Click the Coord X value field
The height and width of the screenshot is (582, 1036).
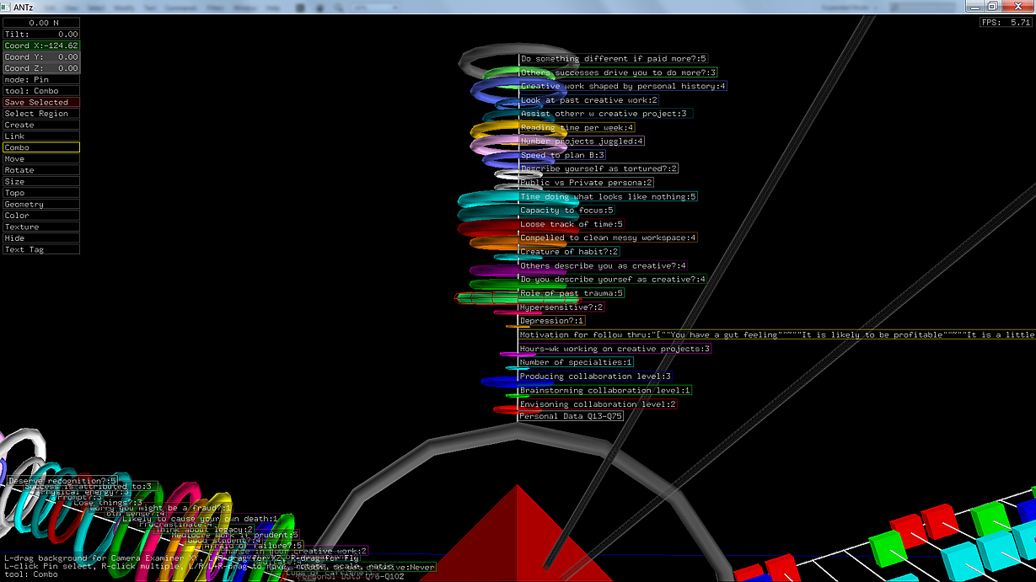41,45
